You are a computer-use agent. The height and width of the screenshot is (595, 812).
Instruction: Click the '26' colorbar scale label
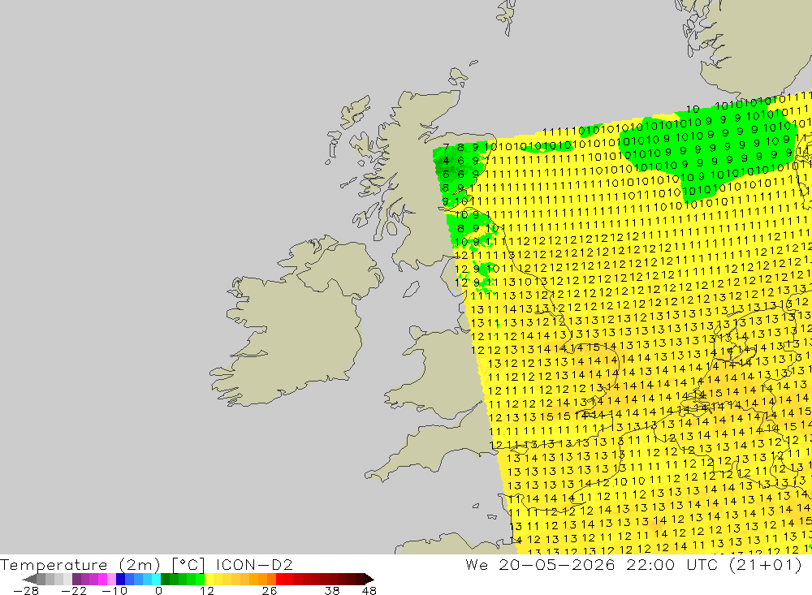270,590
